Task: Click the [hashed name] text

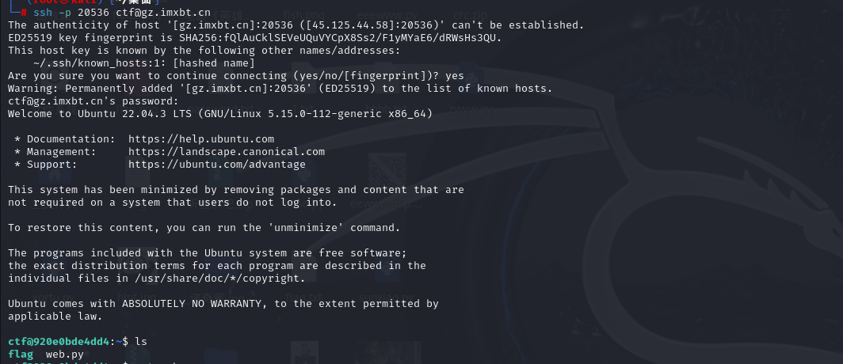Action: click(x=213, y=63)
